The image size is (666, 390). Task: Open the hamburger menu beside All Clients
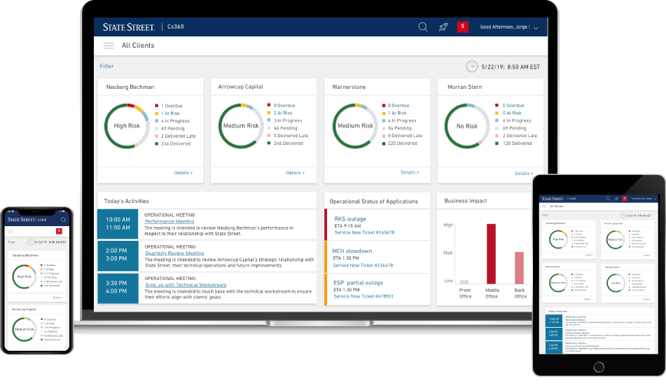pos(109,46)
